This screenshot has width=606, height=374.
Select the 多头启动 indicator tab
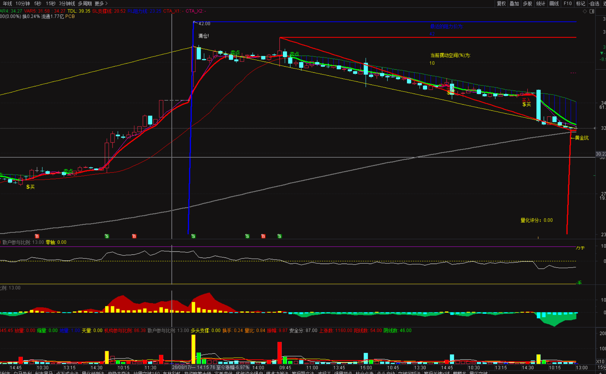pyautogui.click(x=386, y=372)
